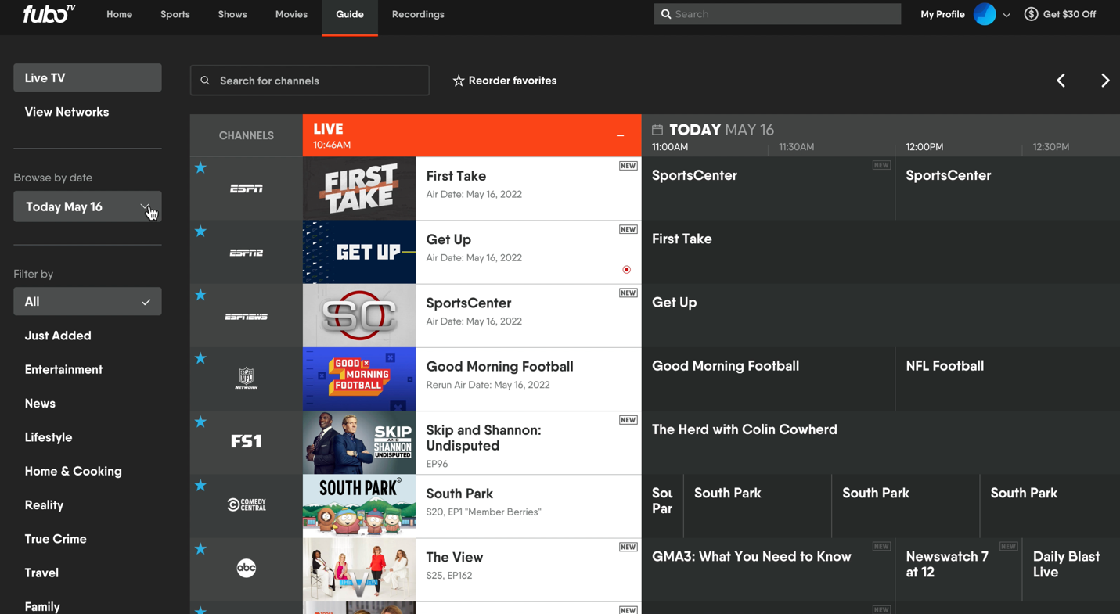Open the Good Morning Football thumbnail

click(359, 379)
